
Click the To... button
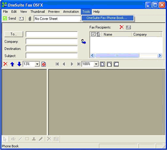pos(14,34)
